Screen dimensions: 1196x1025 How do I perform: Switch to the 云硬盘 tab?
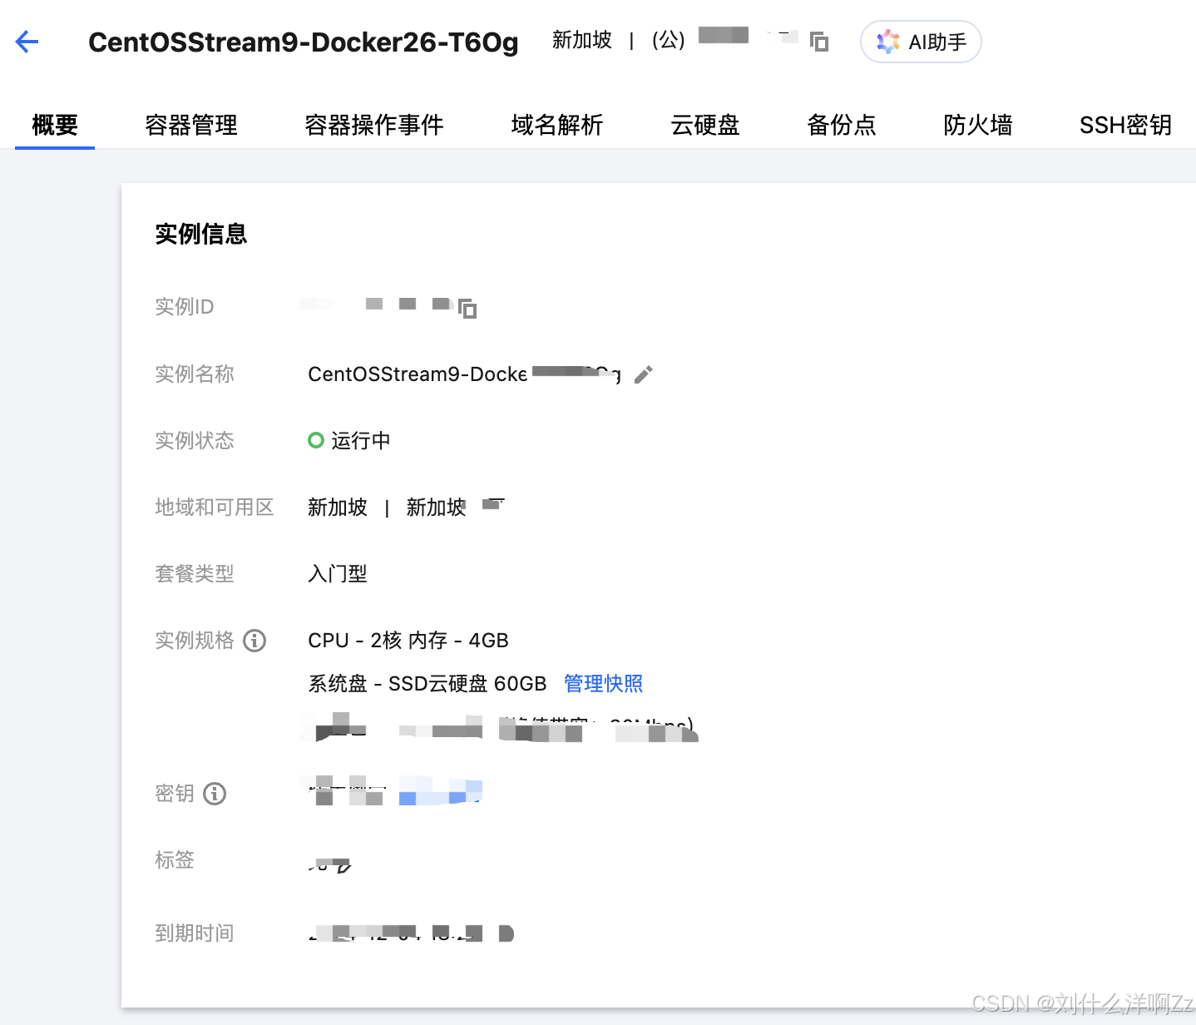coord(705,125)
